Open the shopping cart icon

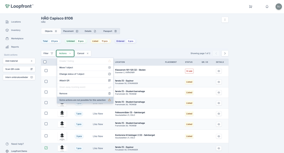[x=251, y=7]
